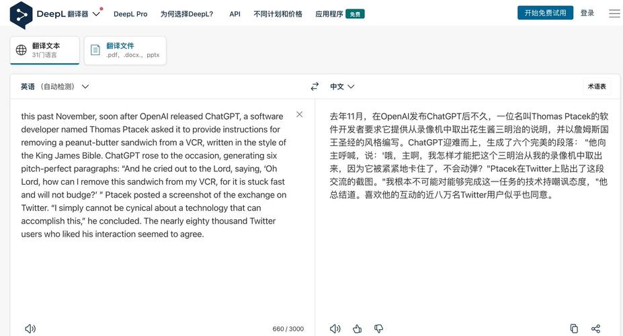Clear the source text with X icon
The image size is (623, 336).
coord(300,114)
